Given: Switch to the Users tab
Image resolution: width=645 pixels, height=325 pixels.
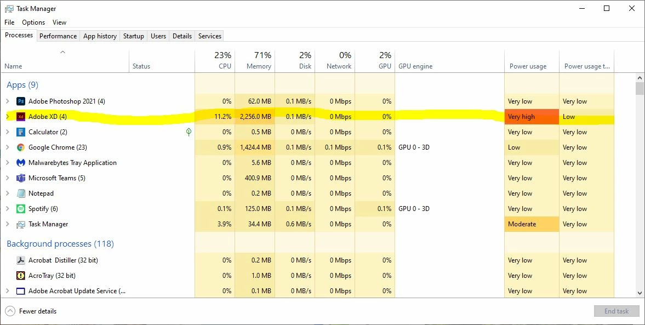Looking at the screenshot, I should (x=158, y=36).
